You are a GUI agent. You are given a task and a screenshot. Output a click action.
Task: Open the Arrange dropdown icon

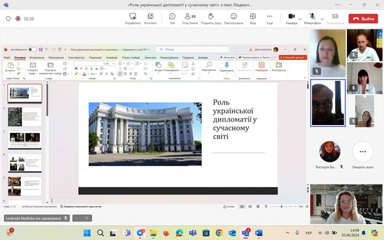tap(171, 65)
